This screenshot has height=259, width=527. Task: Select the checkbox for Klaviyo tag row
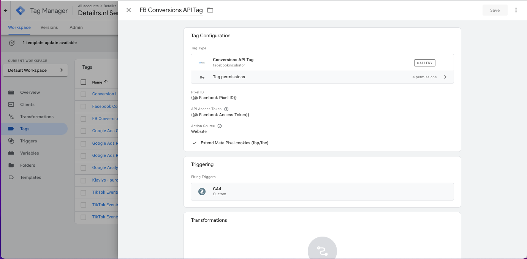point(84,180)
